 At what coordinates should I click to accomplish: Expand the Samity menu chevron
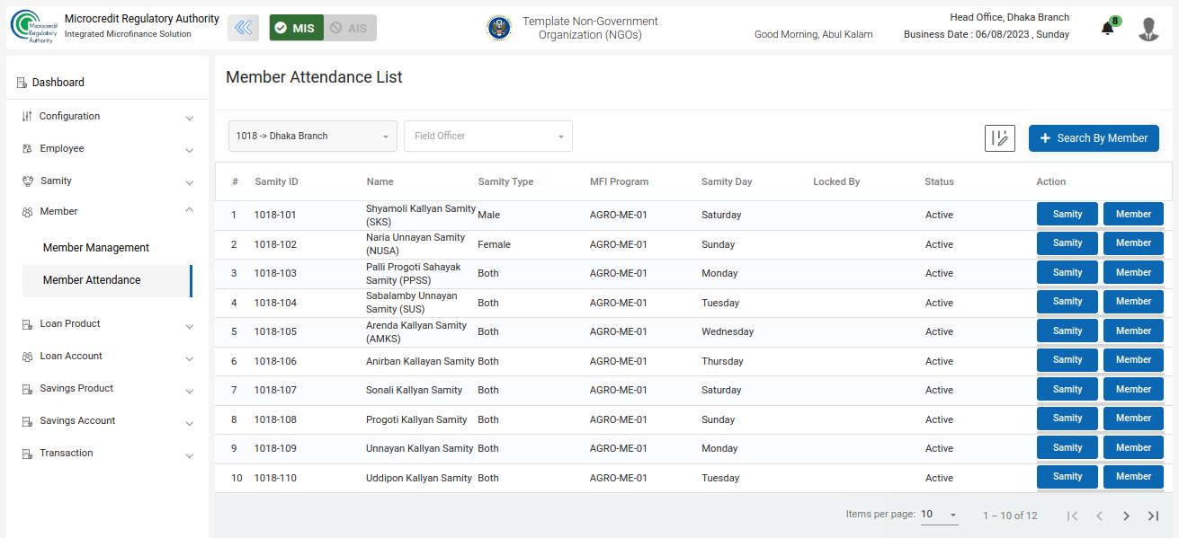[190, 183]
